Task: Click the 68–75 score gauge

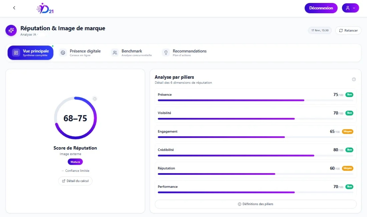Action: (75, 118)
